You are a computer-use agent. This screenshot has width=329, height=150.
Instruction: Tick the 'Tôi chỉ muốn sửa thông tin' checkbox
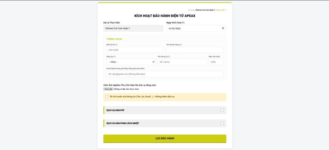click(x=107, y=97)
